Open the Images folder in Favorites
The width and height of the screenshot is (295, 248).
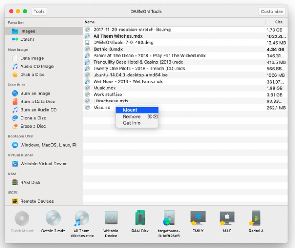[x=44, y=31]
